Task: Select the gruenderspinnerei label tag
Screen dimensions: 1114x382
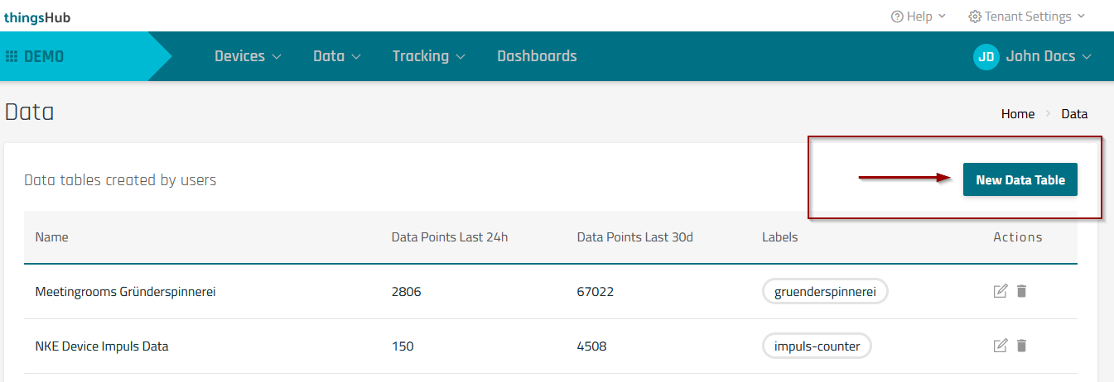Action: (825, 291)
